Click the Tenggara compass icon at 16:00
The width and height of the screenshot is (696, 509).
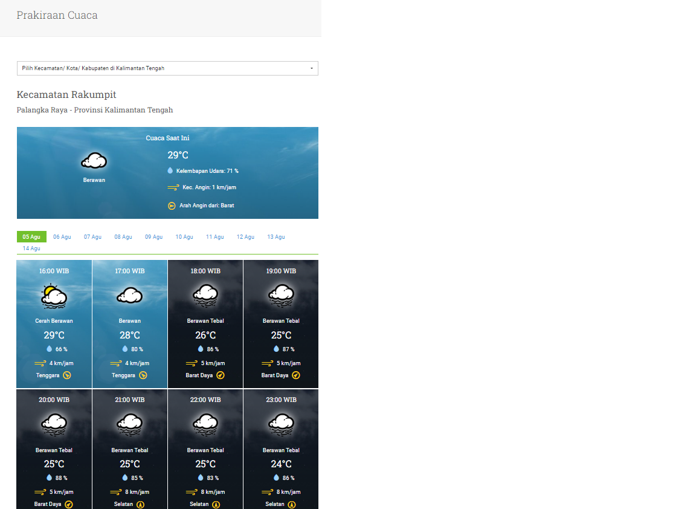(67, 375)
